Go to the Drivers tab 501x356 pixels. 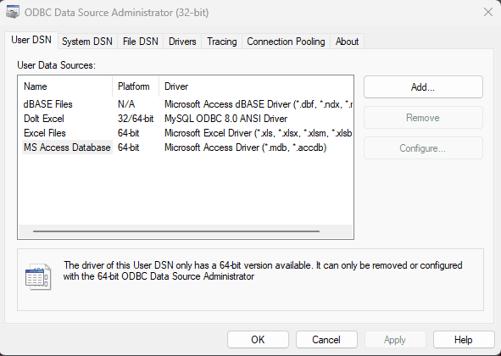click(x=182, y=42)
